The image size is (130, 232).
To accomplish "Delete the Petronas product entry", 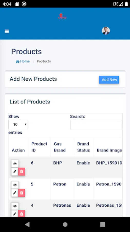I will 22,214.
